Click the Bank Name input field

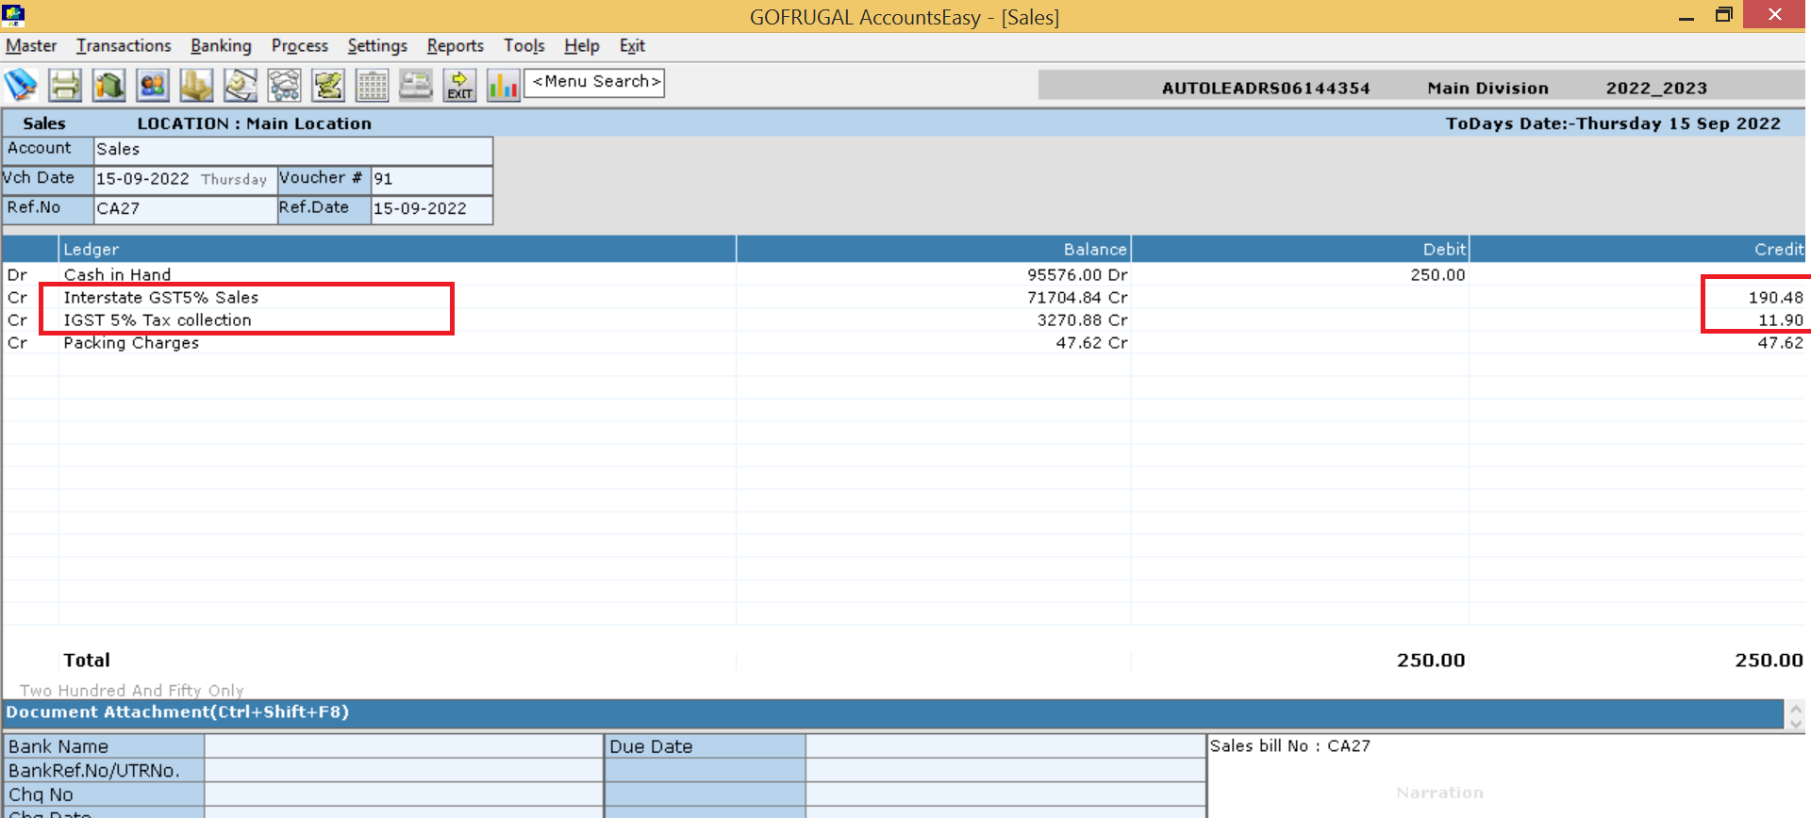[x=404, y=746]
